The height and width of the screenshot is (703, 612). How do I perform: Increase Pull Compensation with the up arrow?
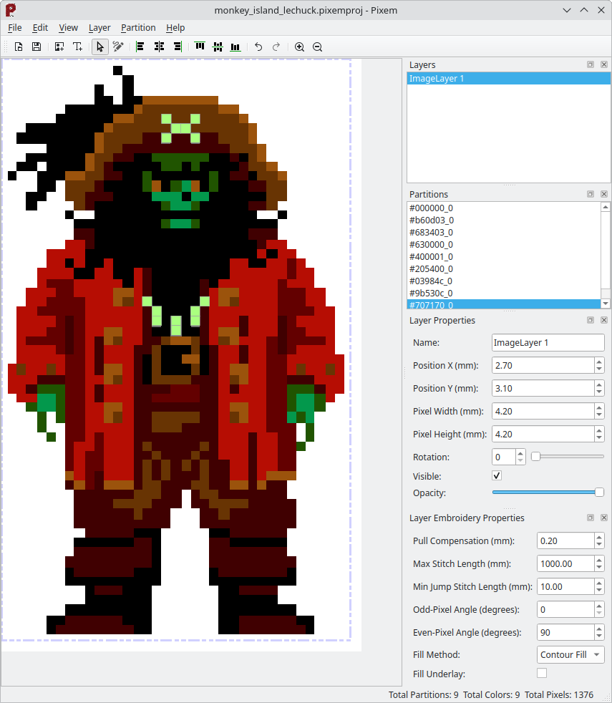(x=599, y=537)
